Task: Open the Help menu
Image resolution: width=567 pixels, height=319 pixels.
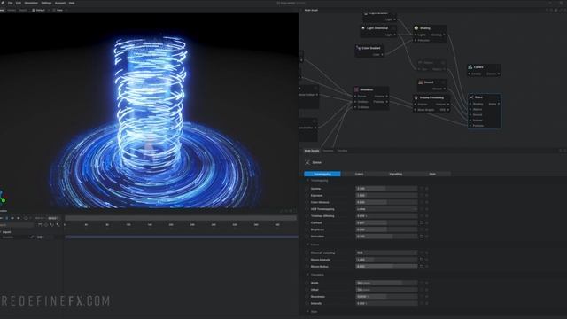Action: coord(72,3)
